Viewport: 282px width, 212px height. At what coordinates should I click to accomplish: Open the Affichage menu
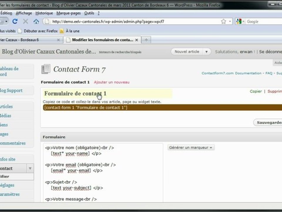pyautogui.click(x=24, y=13)
